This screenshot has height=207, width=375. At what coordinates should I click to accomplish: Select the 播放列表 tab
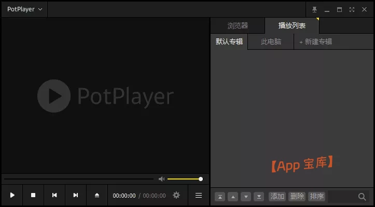coord(292,25)
